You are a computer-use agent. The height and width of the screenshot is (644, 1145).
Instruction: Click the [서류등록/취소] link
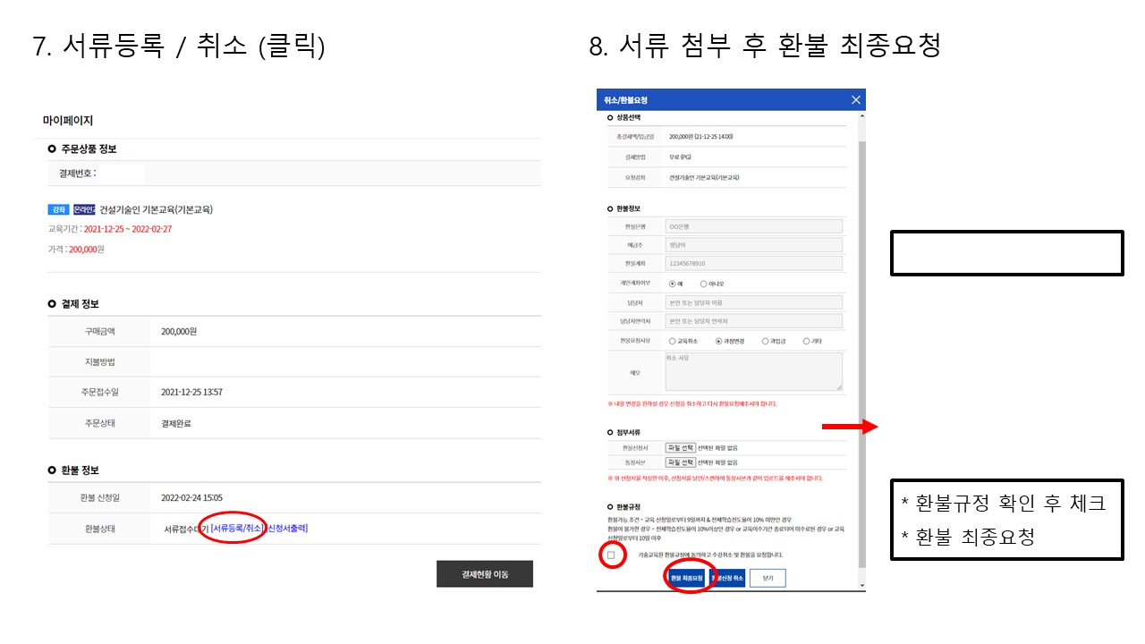(237, 529)
